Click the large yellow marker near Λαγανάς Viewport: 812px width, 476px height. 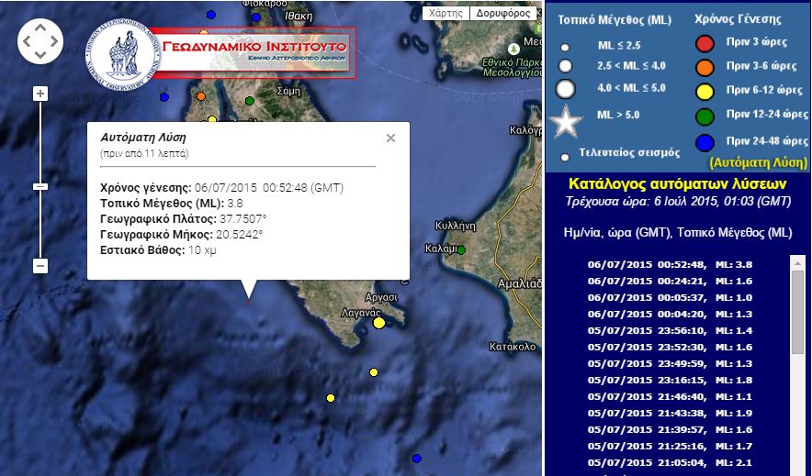pyautogui.click(x=378, y=322)
